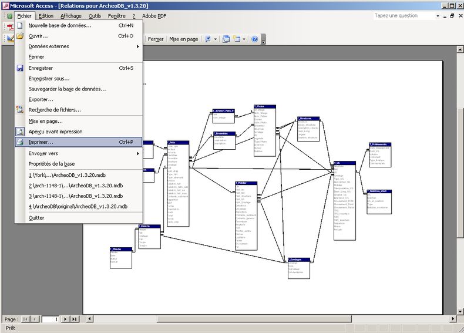Go to the next page with the navigation button
This screenshot has width=464, height=333.
(65, 319)
